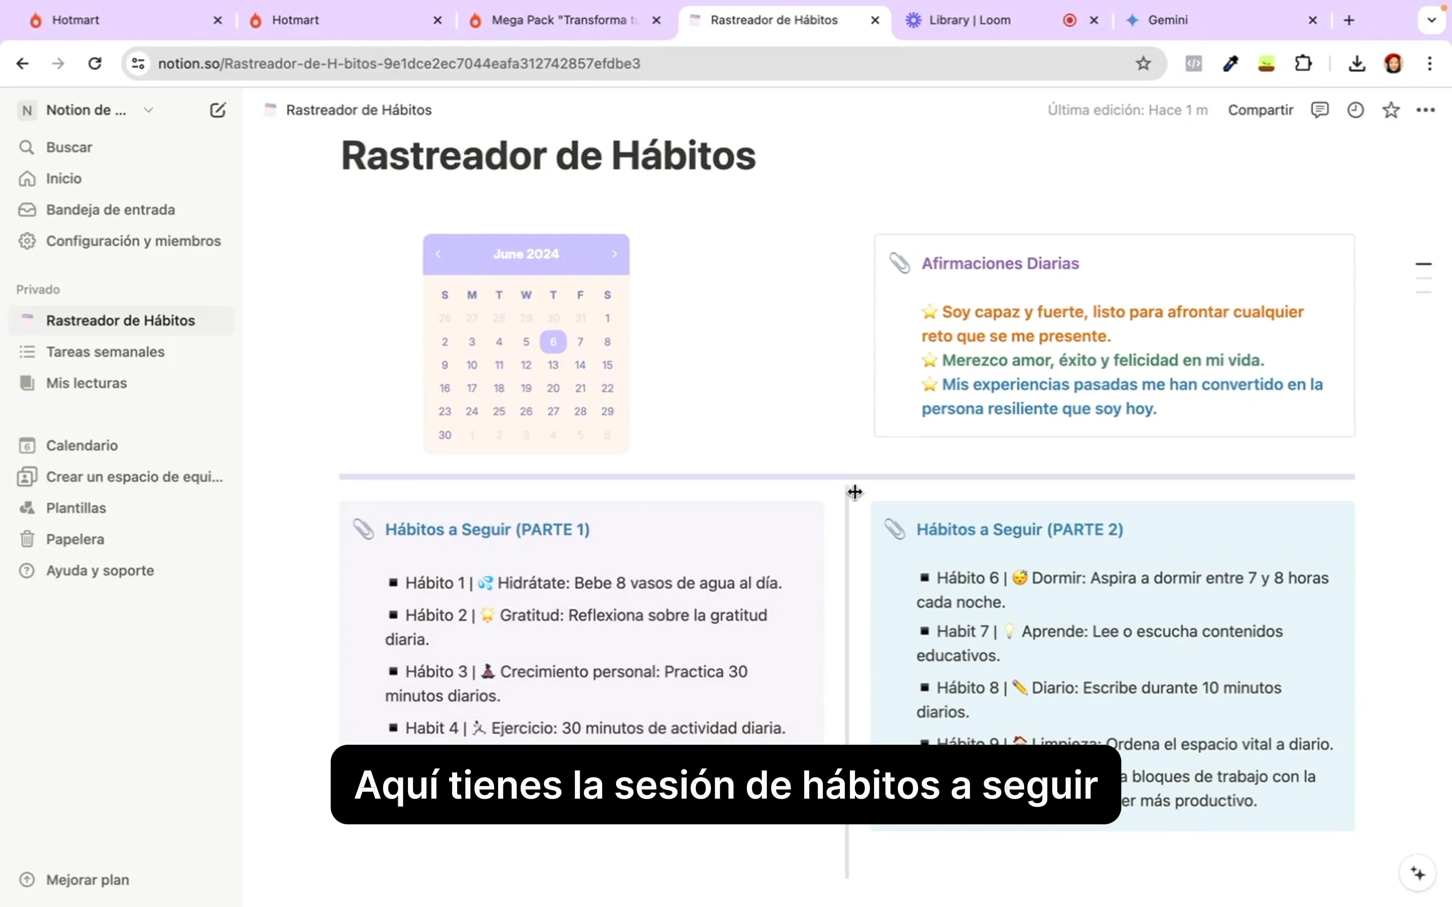Screen dimensions: 1452x907
Task: Go to next month in calendar
Action: [x=613, y=254]
